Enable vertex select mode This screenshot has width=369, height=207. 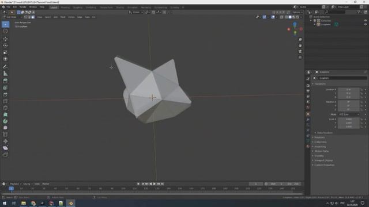[25, 17]
